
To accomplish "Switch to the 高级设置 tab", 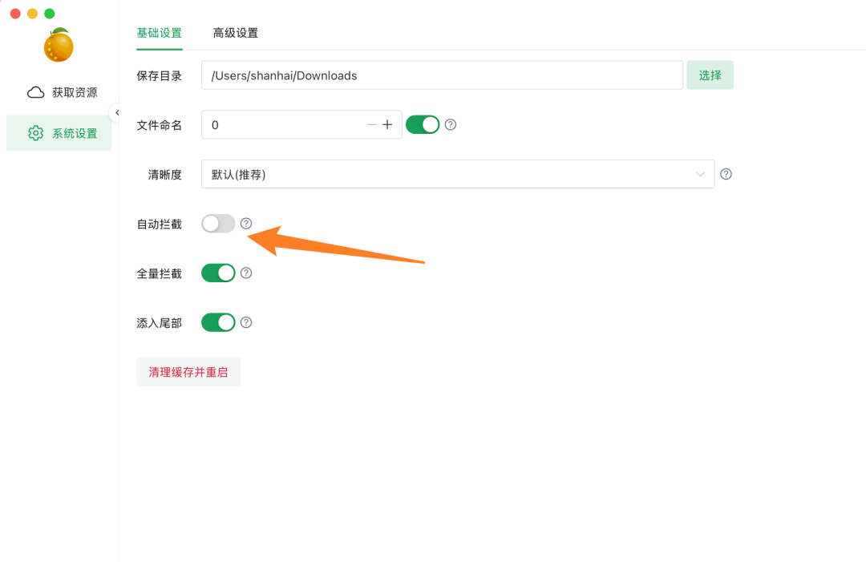I will (x=235, y=33).
